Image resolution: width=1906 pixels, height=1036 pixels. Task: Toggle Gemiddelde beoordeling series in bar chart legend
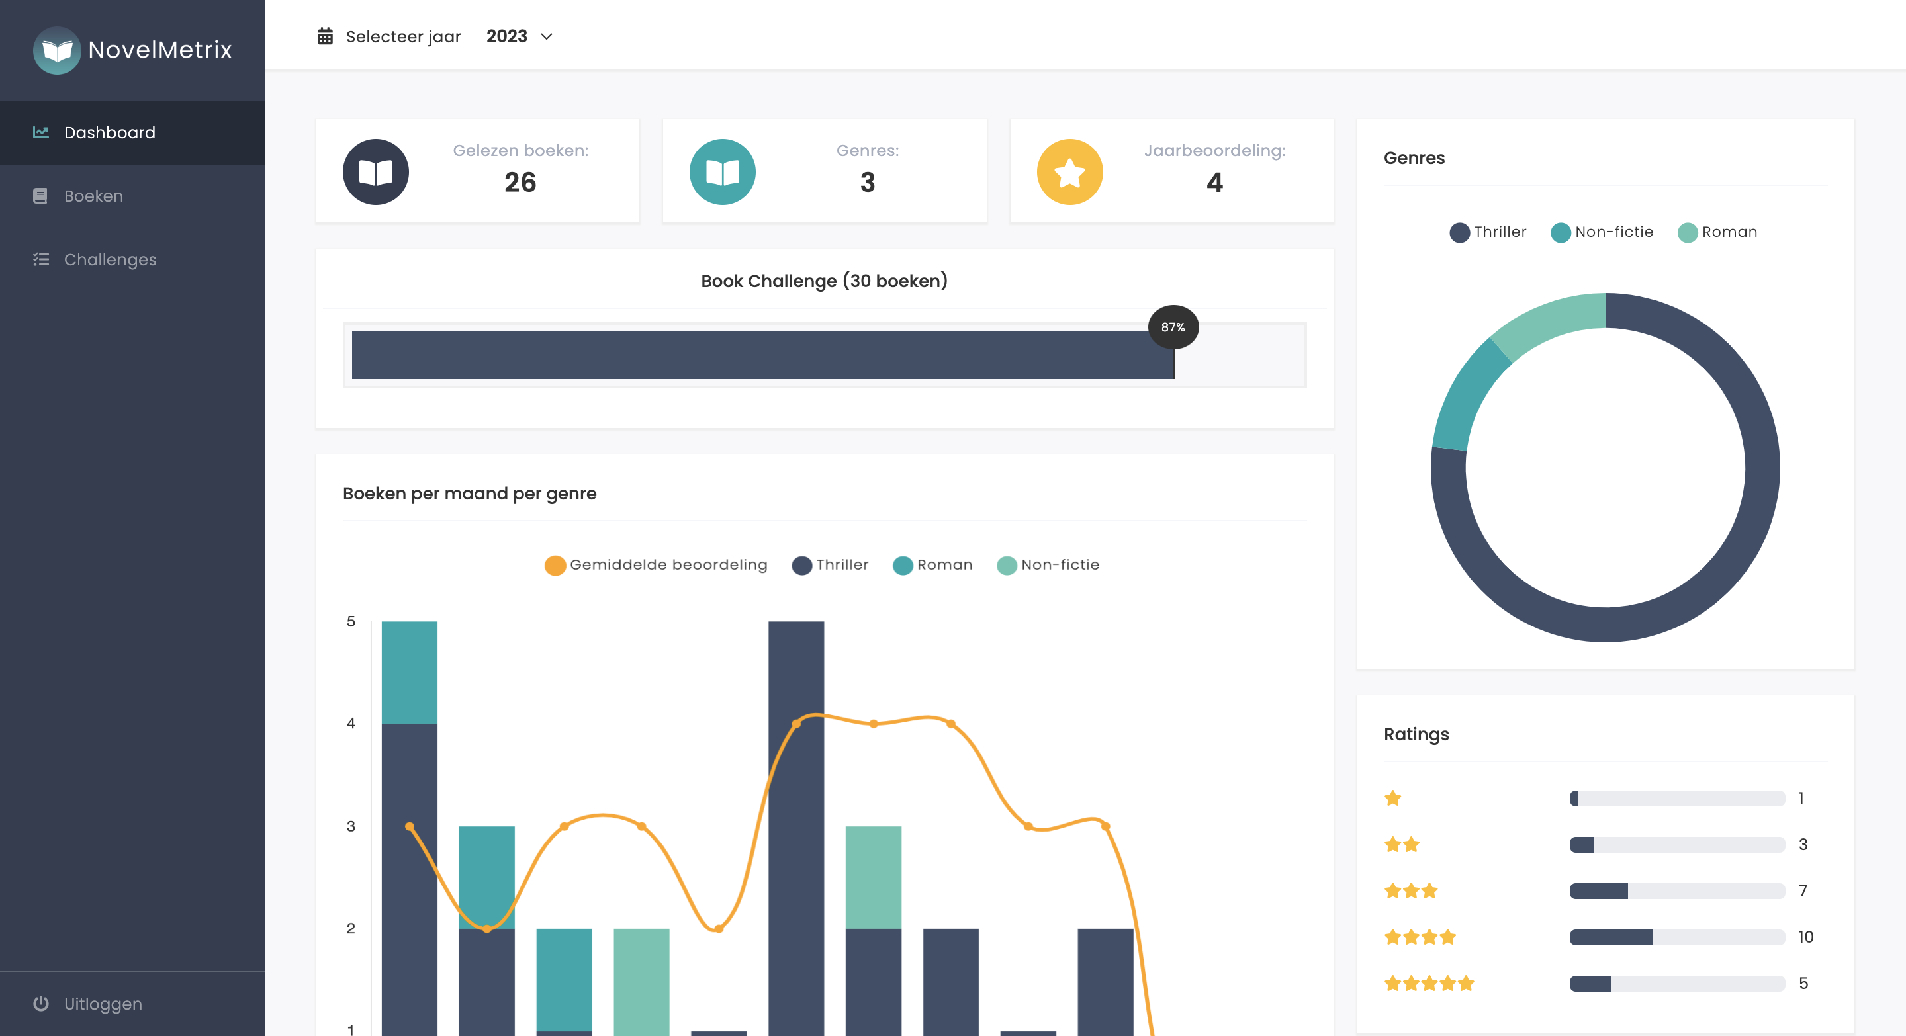tap(657, 565)
